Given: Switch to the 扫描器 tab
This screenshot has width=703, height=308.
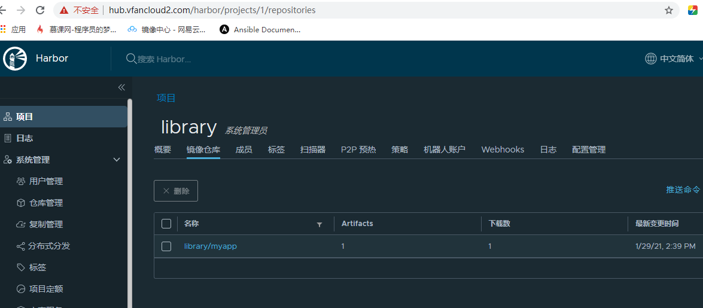Looking at the screenshot, I should tap(313, 150).
